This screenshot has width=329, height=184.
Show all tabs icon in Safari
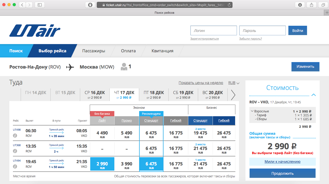[x=323, y=5]
